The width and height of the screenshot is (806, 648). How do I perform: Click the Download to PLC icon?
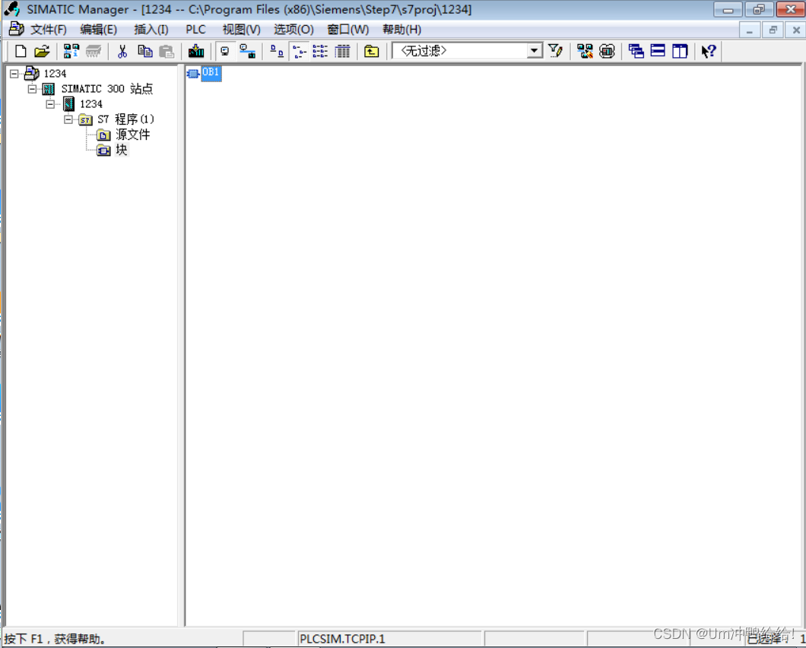tap(196, 51)
